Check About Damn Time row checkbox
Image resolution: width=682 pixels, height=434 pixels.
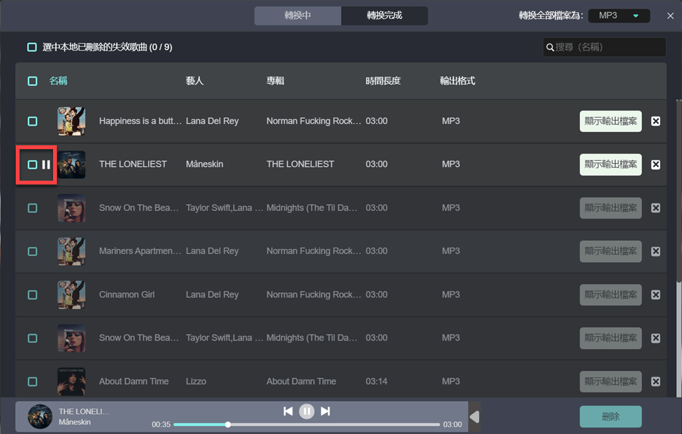(x=32, y=382)
